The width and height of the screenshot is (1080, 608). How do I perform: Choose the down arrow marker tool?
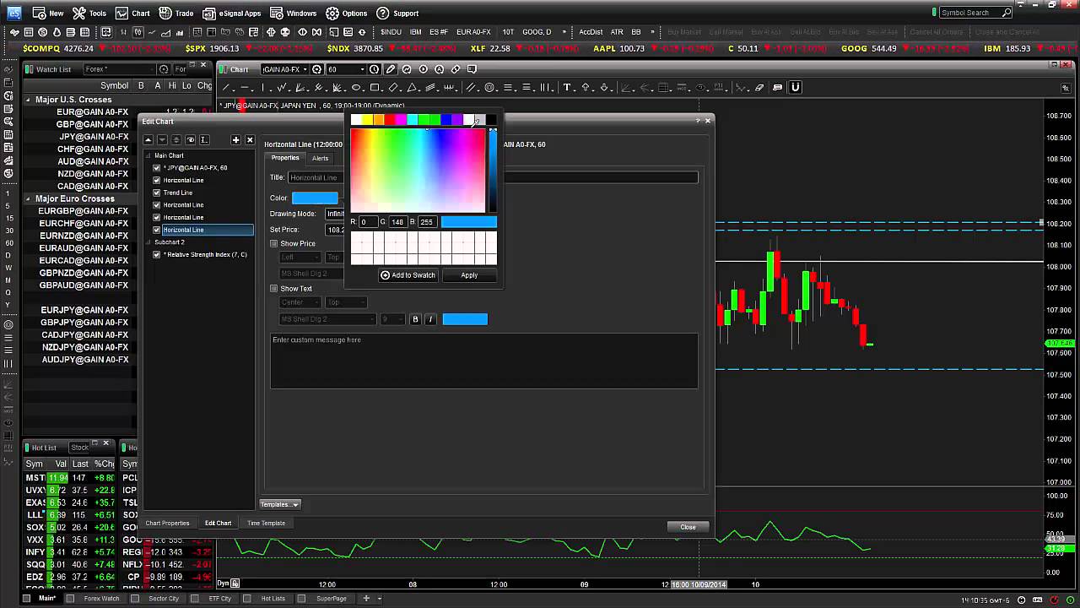pos(604,88)
